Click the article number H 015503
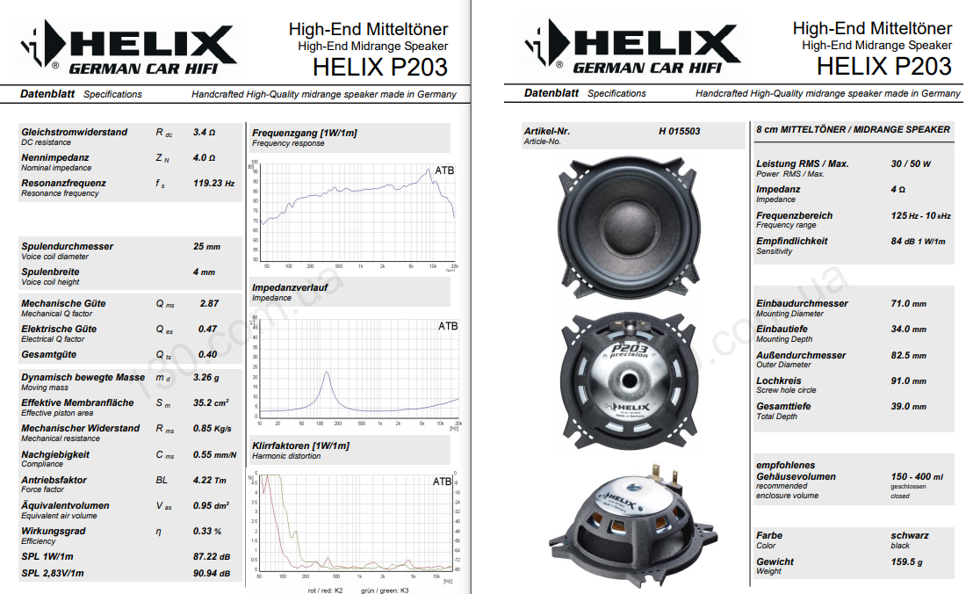The width and height of the screenshot is (973, 594). point(679,132)
